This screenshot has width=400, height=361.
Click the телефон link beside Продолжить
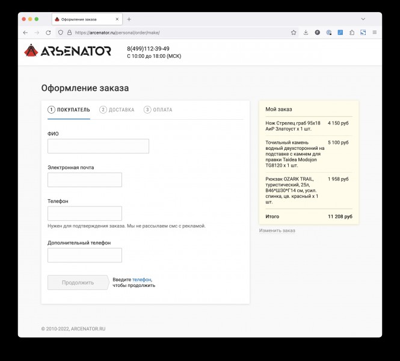click(141, 280)
